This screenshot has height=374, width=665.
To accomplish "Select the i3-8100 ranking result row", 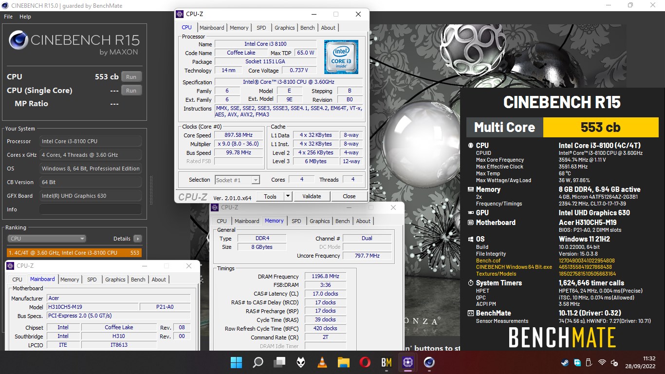I will pyautogui.click(x=74, y=253).
